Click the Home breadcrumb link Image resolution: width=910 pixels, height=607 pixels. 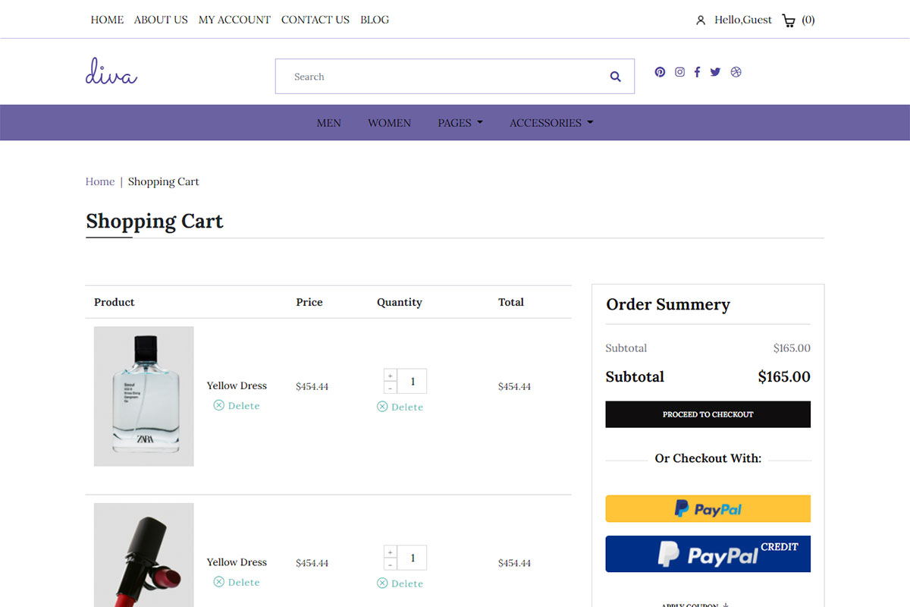[x=100, y=181]
